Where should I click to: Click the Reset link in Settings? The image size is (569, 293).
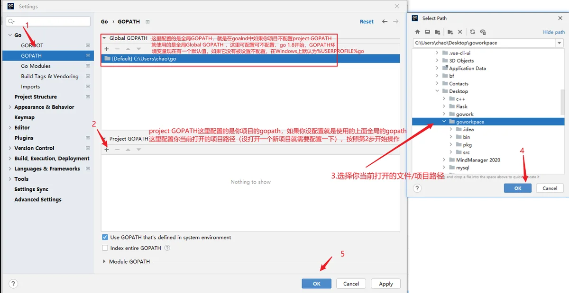pos(367,22)
